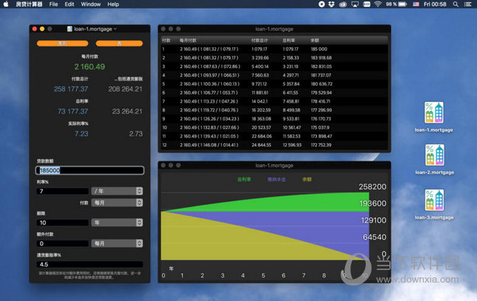Click the keyboard viewer menu bar icon
Screen dimensions: 477x301
(367, 4)
